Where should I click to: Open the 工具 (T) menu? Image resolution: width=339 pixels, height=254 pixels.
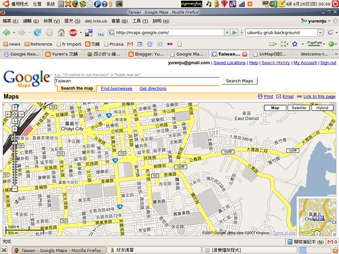[140, 21]
